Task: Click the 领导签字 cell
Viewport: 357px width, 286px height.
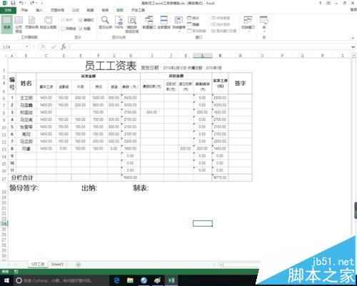Action: pyautogui.click(x=24, y=188)
